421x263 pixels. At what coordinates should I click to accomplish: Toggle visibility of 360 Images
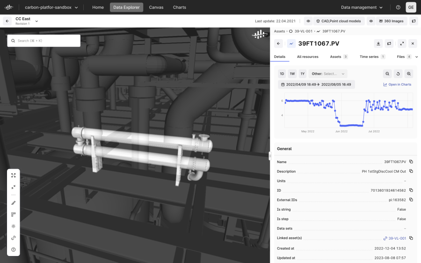(370, 21)
